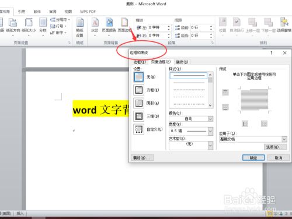Open the 邮件 ribbon tab
This screenshot has height=219, width=292.
[37, 12]
